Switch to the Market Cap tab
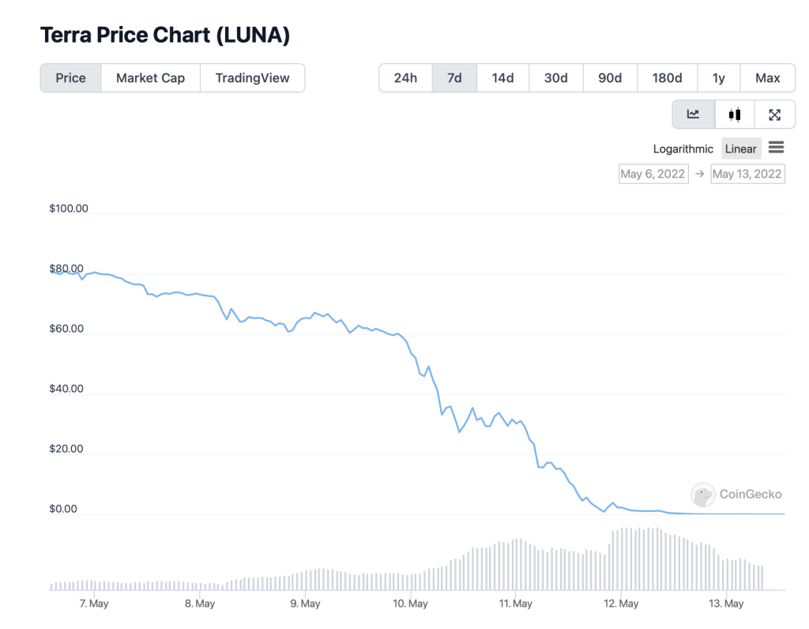This screenshot has width=809, height=629. pyautogui.click(x=150, y=77)
